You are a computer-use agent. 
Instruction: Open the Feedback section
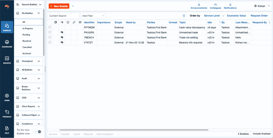click(x=7, y=114)
